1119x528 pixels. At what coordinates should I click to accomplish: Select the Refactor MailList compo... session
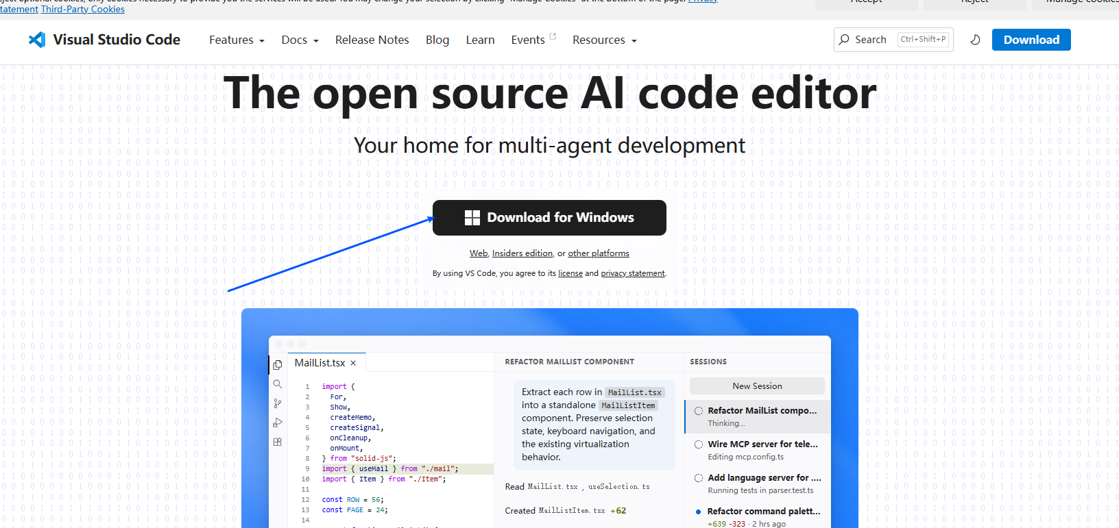758,416
